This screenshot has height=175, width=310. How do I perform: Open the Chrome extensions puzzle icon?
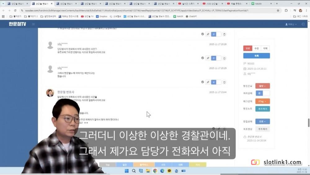point(286,11)
